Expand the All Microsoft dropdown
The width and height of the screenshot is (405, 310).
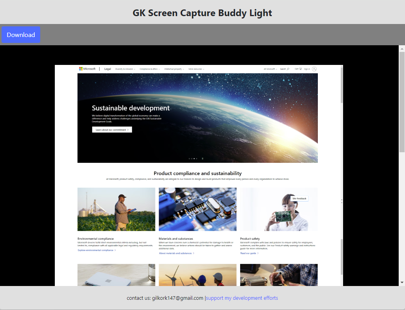tap(270, 69)
